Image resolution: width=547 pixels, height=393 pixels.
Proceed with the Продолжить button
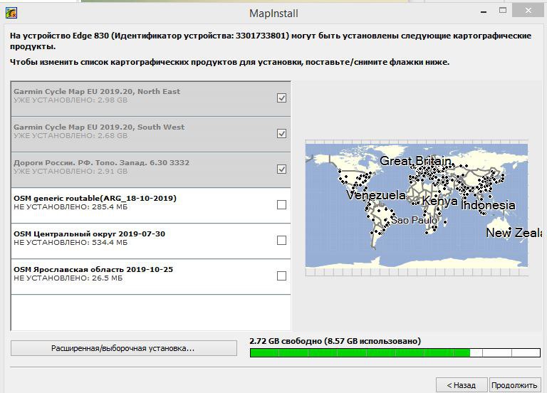pos(514,385)
